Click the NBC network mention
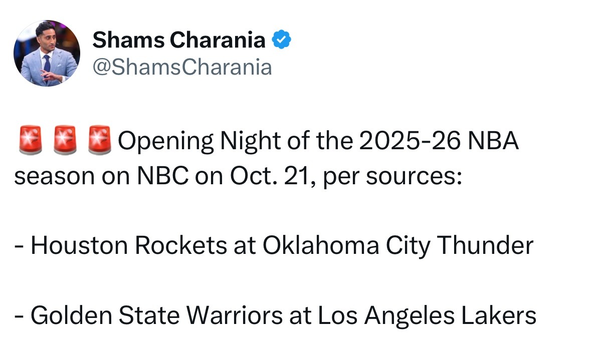The height and width of the screenshot is (345, 591). pyautogui.click(x=162, y=176)
